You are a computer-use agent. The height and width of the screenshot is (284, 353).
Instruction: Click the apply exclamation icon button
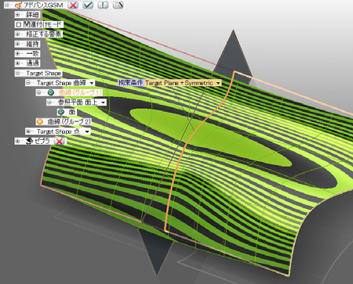tap(103, 5)
